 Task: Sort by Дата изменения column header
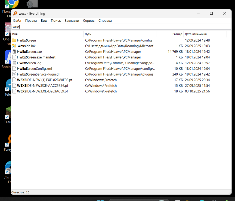pos(205,34)
